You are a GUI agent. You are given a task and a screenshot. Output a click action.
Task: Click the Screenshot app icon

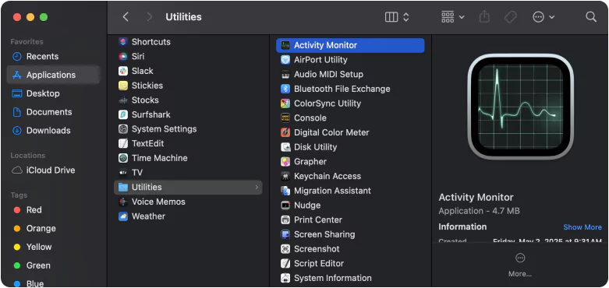click(285, 249)
